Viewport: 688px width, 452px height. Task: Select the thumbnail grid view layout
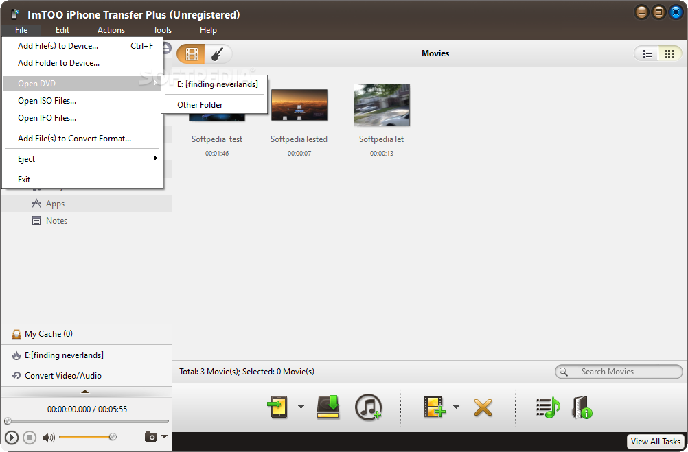(669, 53)
